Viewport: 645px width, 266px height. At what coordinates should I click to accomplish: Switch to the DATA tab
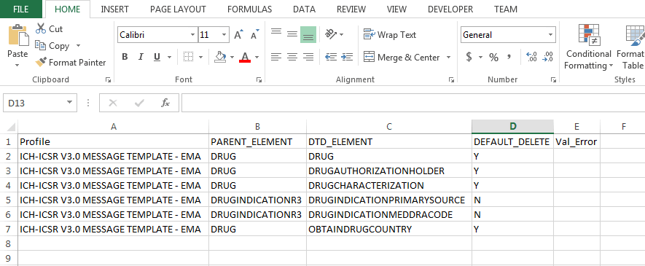click(305, 9)
